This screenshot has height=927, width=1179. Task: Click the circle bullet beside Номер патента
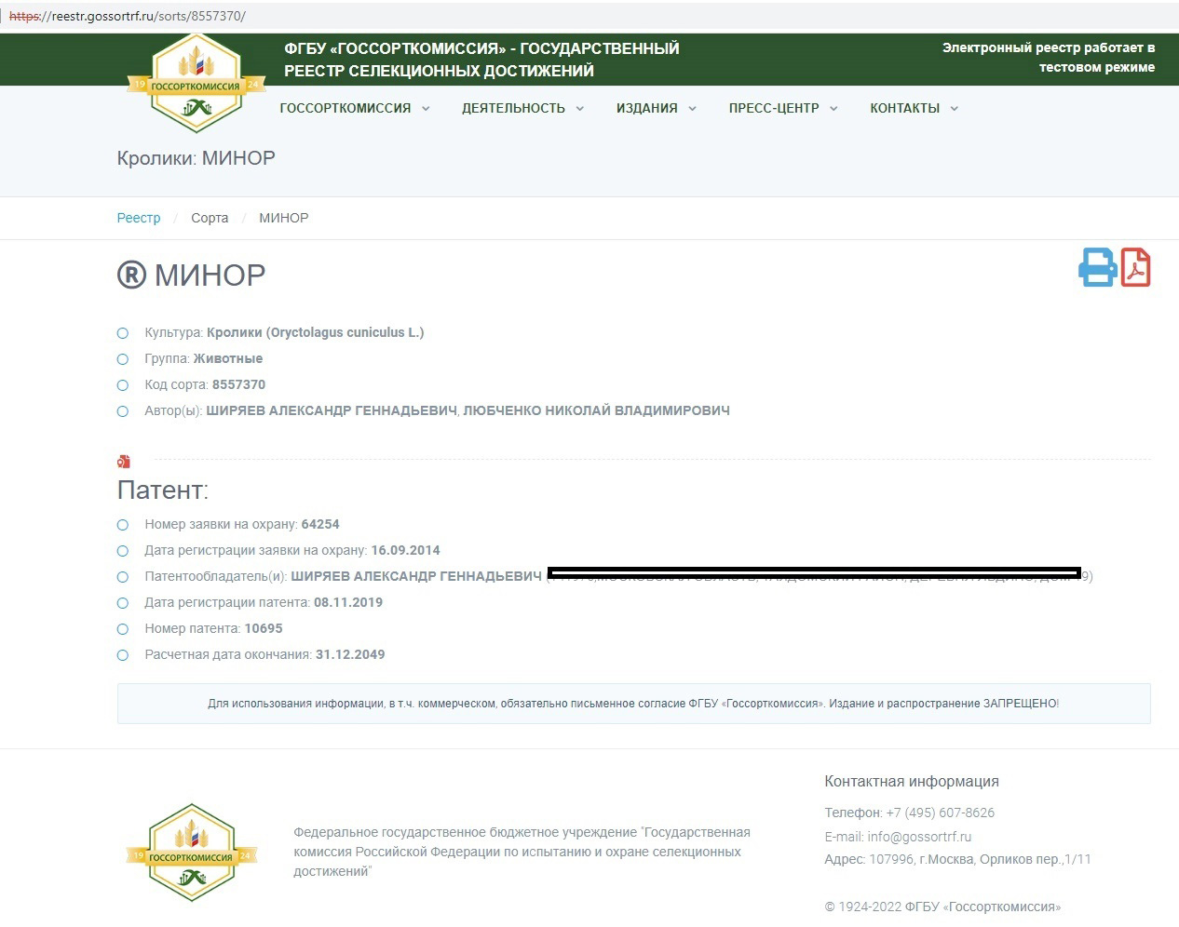123,629
